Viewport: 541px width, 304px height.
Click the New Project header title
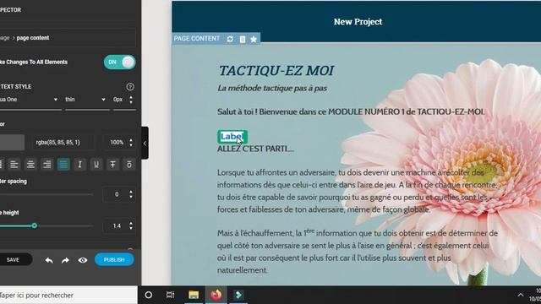click(358, 22)
